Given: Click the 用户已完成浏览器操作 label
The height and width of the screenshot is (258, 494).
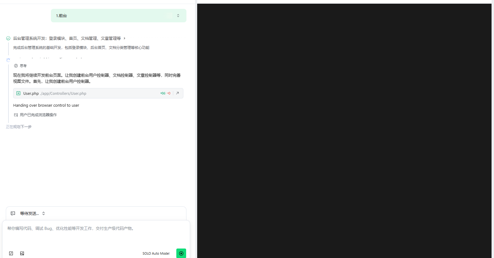Looking at the screenshot, I should click(38, 115).
